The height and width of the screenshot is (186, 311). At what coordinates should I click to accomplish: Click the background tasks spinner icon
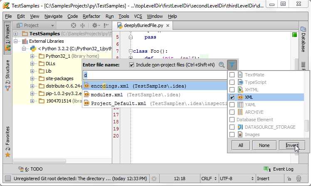[154, 179]
